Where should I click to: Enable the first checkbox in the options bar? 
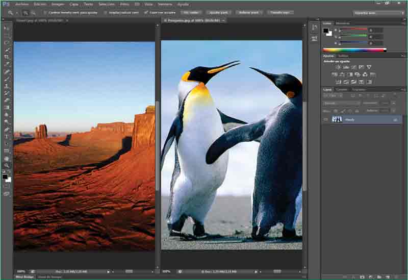[45, 12]
